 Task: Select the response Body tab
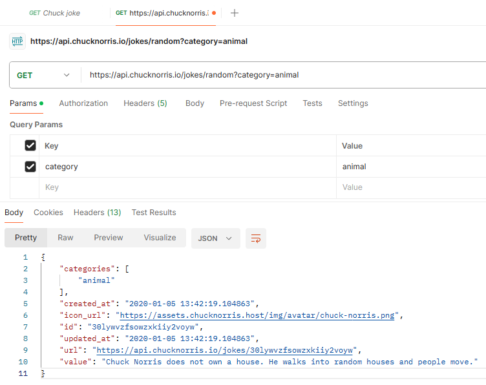14,213
